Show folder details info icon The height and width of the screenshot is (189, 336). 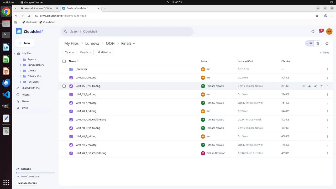327,44
